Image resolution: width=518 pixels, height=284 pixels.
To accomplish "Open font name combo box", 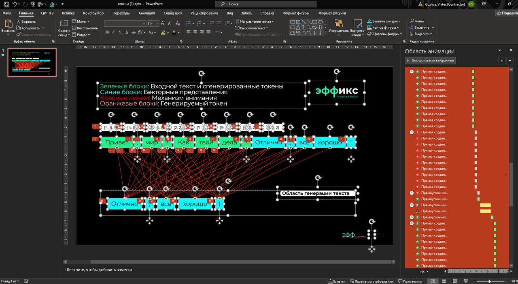I will [125, 24].
